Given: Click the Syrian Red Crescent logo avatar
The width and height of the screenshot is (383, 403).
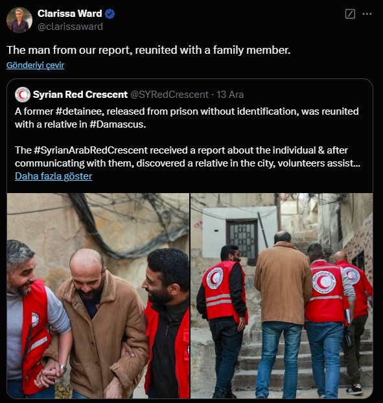Looking at the screenshot, I should pos(23,95).
